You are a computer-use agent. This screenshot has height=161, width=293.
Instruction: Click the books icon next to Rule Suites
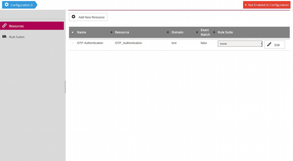4,37
